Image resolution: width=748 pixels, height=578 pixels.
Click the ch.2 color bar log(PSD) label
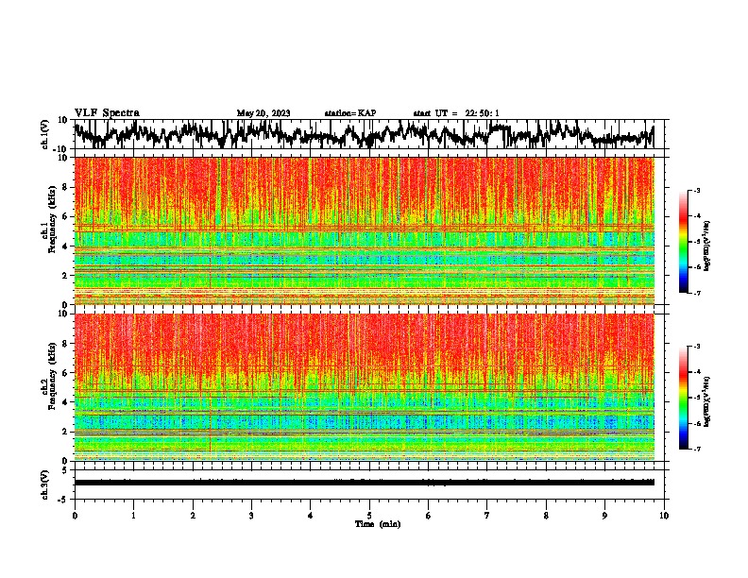point(707,401)
